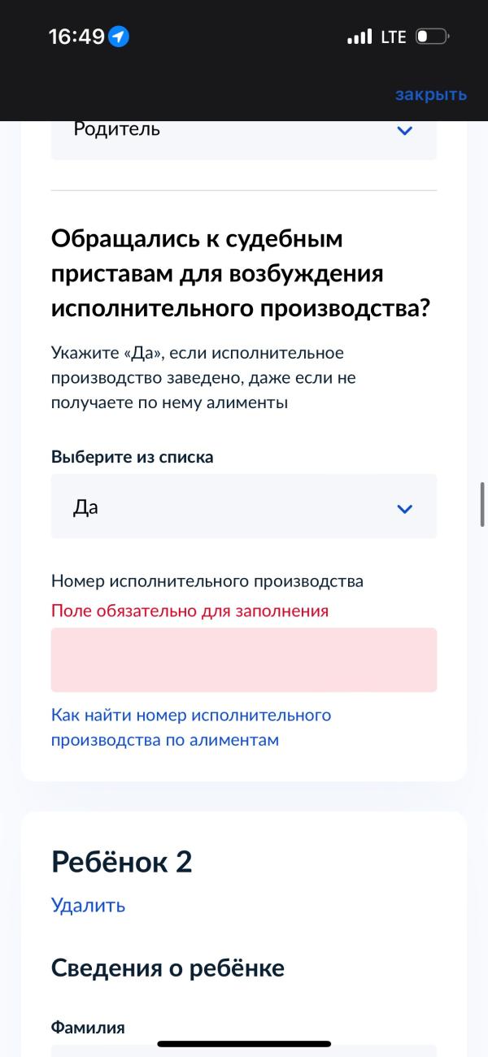This screenshot has width=488, height=1057.
Task: Open the Родитель dropdown list
Action: [x=244, y=140]
